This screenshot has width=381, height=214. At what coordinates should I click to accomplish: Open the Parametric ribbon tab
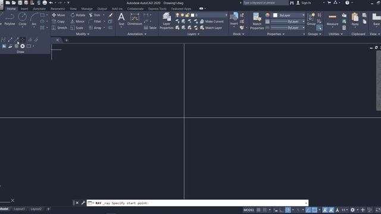(x=58, y=8)
